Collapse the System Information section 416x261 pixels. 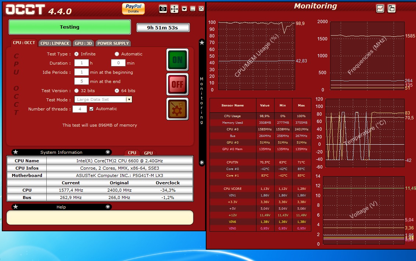point(108,152)
